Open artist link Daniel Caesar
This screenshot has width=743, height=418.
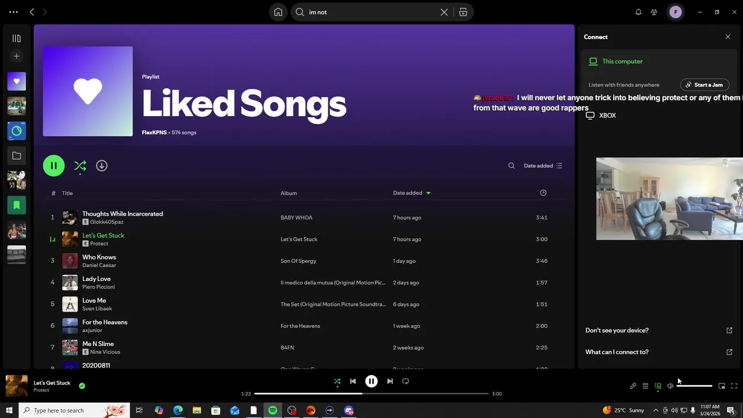(x=99, y=265)
